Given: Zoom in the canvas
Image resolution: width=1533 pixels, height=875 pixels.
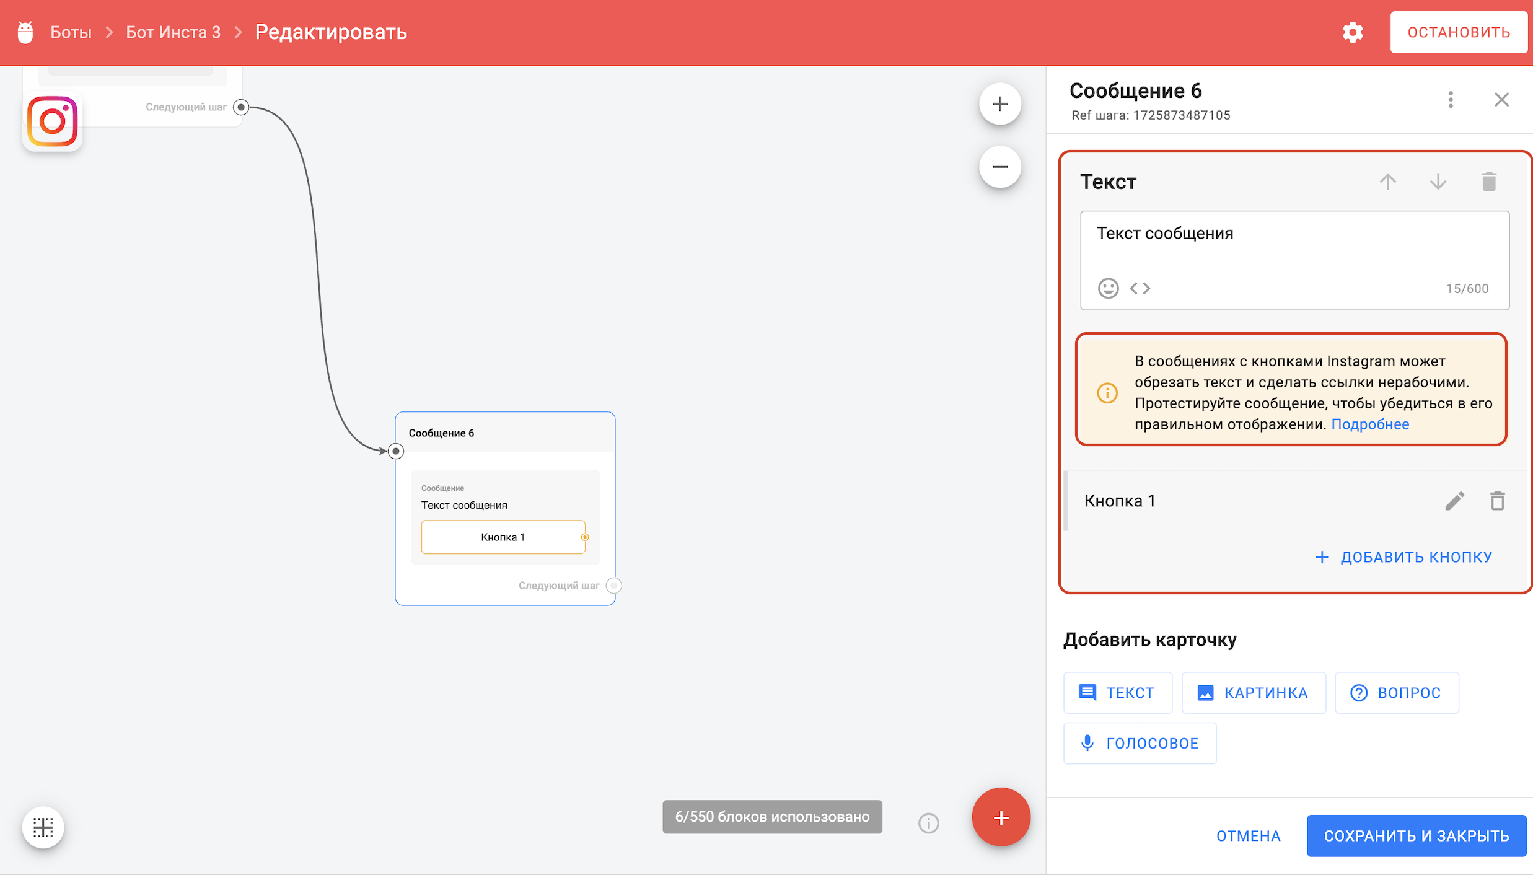Looking at the screenshot, I should tap(999, 103).
